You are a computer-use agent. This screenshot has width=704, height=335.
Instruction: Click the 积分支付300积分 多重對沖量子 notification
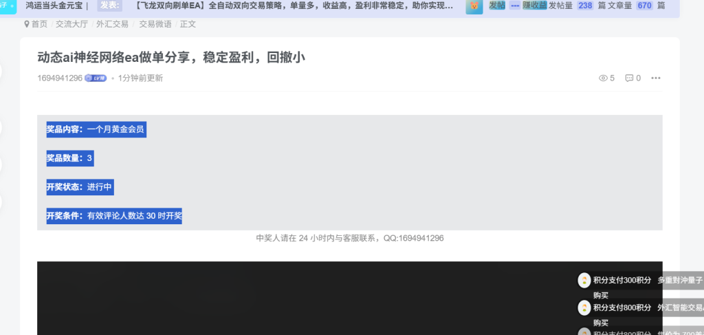pos(648,280)
